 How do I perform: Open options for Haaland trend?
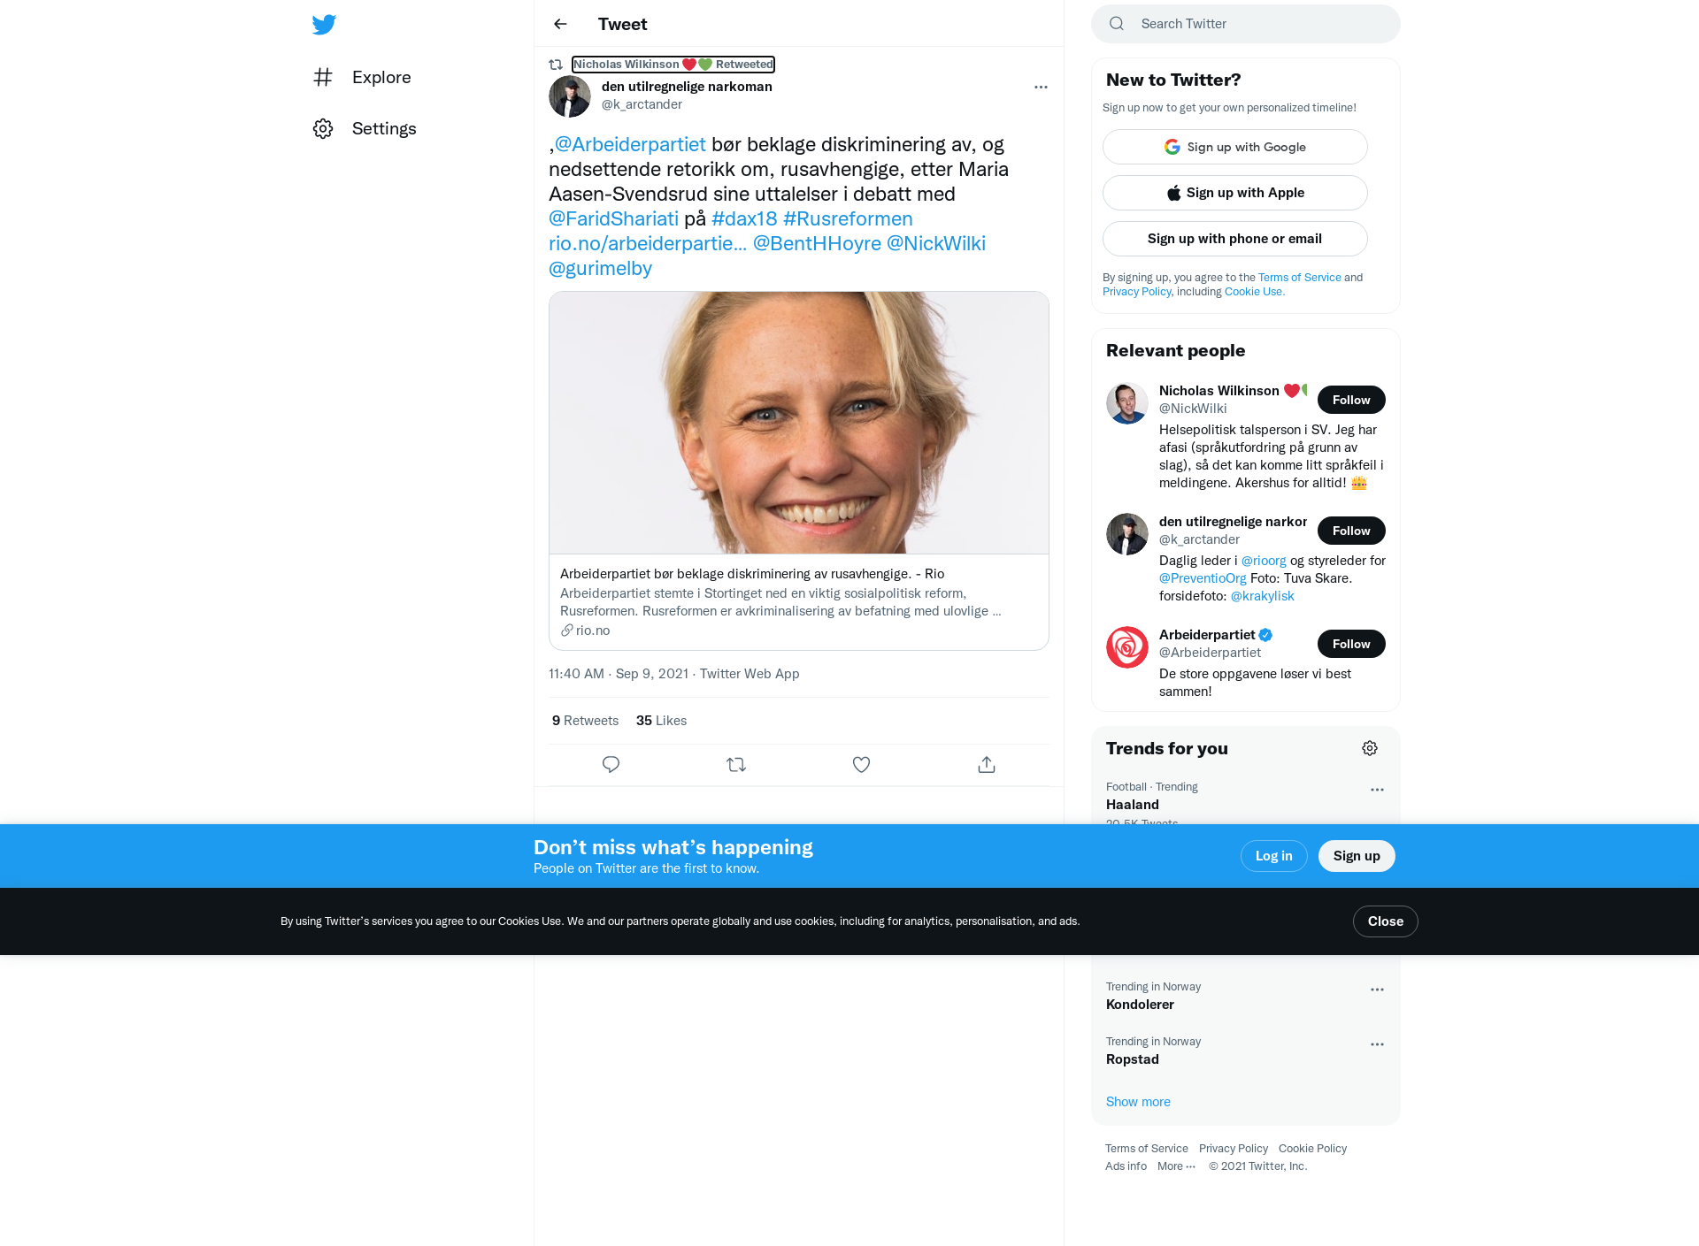[1377, 790]
